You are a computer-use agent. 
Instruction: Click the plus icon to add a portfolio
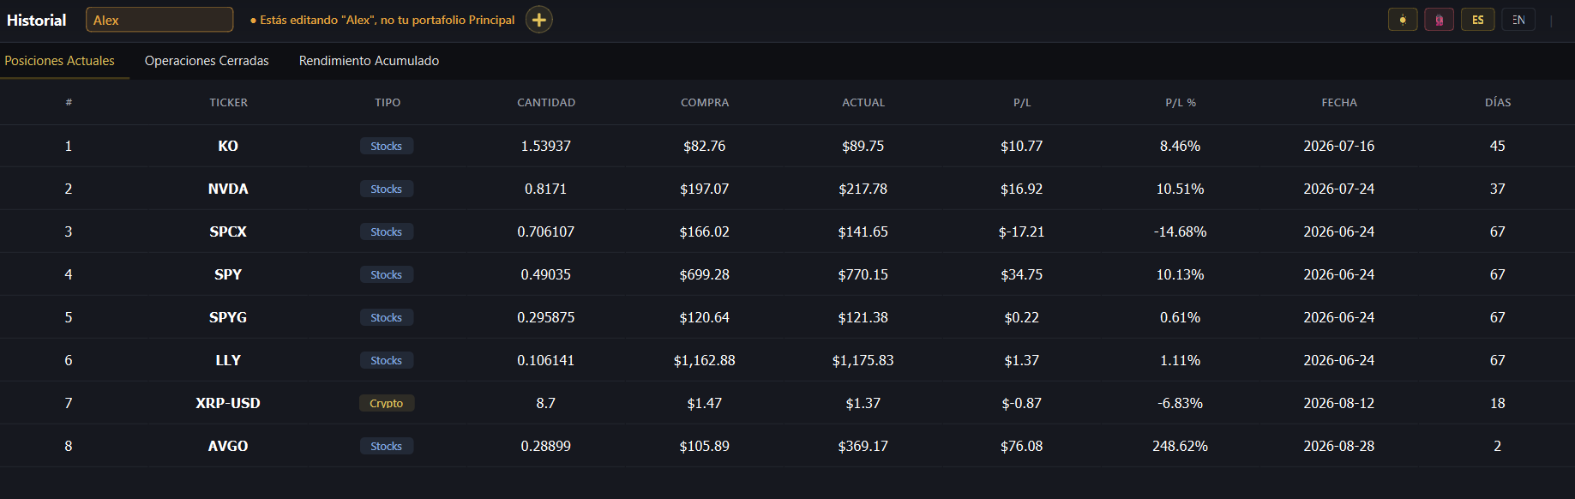click(x=538, y=20)
